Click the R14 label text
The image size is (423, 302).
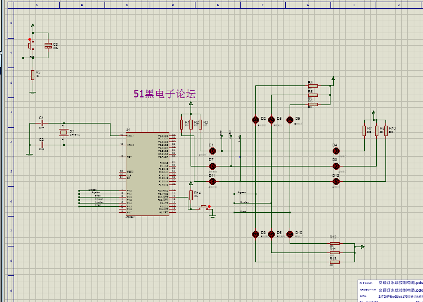(x=198, y=193)
